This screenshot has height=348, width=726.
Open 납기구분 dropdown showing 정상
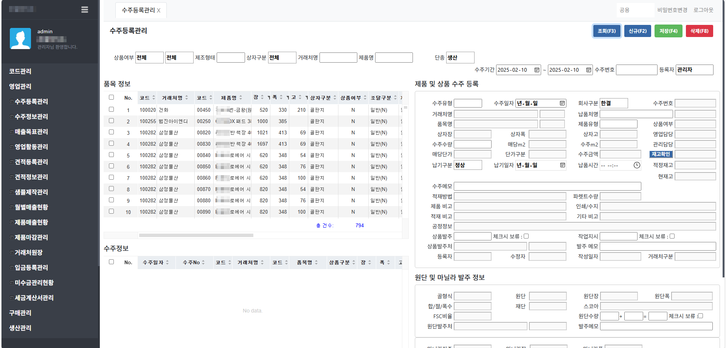[468, 165]
